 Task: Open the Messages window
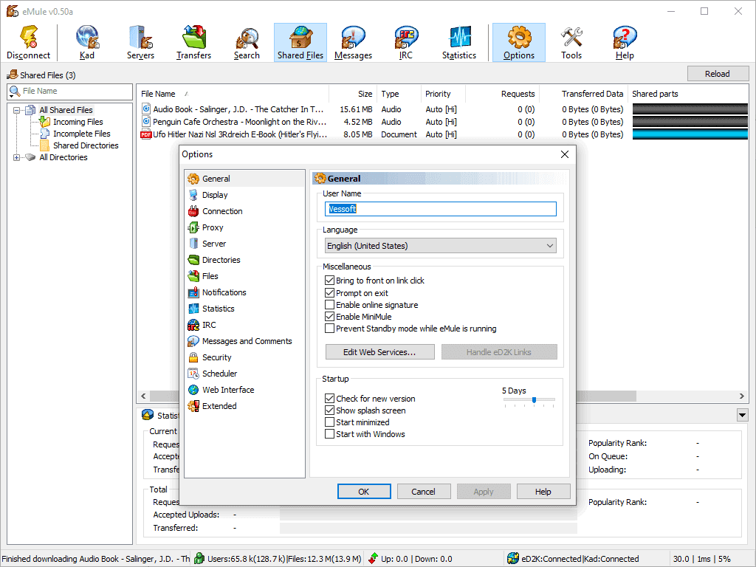tap(354, 42)
